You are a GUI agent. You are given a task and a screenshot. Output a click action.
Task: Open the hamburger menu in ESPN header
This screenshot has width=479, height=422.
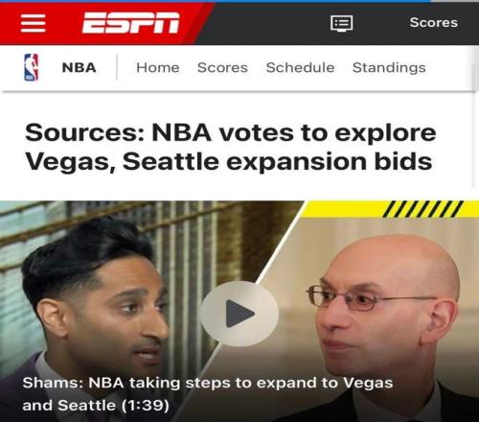[x=33, y=23]
